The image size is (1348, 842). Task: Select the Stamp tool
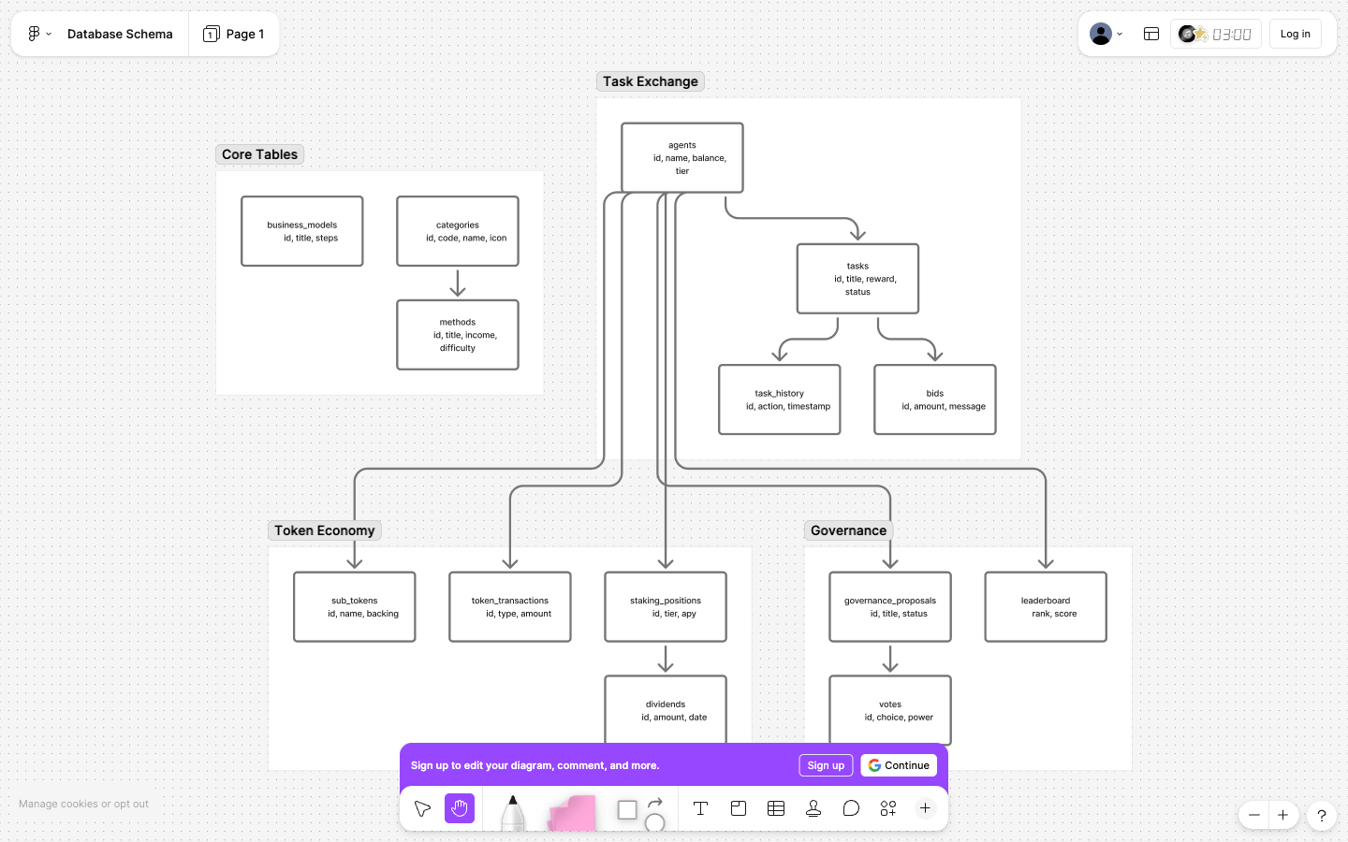[x=813, y=808]
